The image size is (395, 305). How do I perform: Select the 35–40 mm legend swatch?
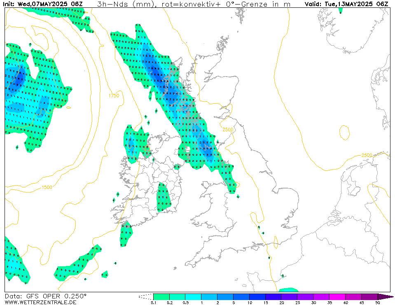coord(337,297)
